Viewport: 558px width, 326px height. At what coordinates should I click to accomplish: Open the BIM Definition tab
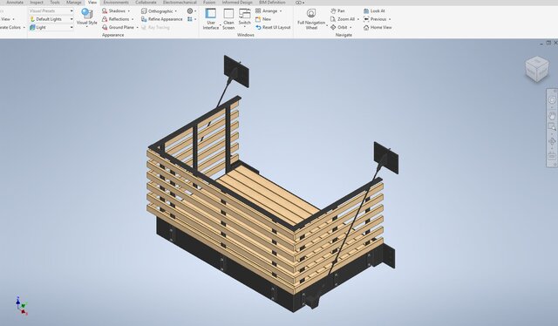[x=272, y=3]
